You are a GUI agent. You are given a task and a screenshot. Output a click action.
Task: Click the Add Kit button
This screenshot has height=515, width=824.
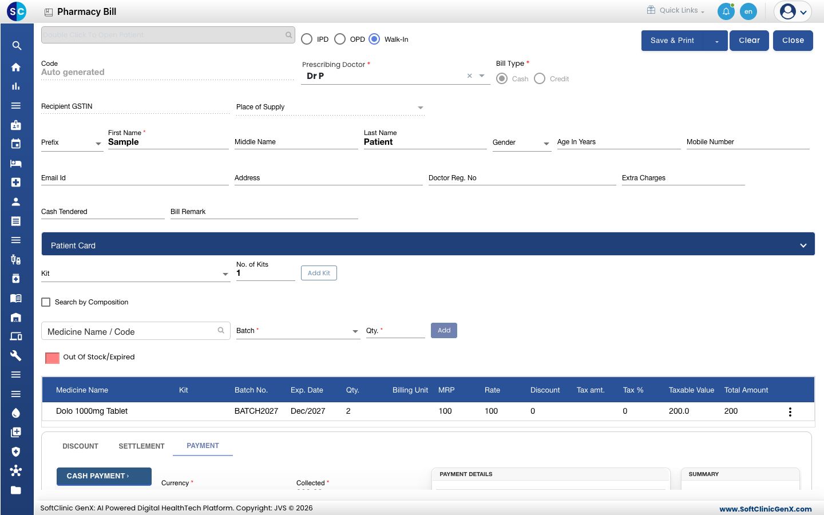click(319, 273)
